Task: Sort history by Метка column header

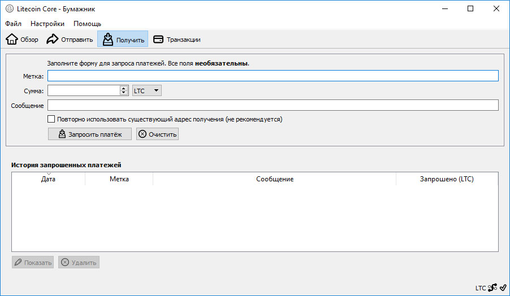Action: [119, 179]
